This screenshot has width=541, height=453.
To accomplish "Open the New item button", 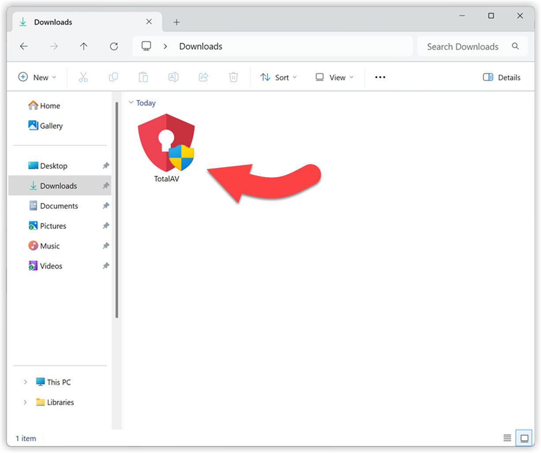I will pos(37,78).
